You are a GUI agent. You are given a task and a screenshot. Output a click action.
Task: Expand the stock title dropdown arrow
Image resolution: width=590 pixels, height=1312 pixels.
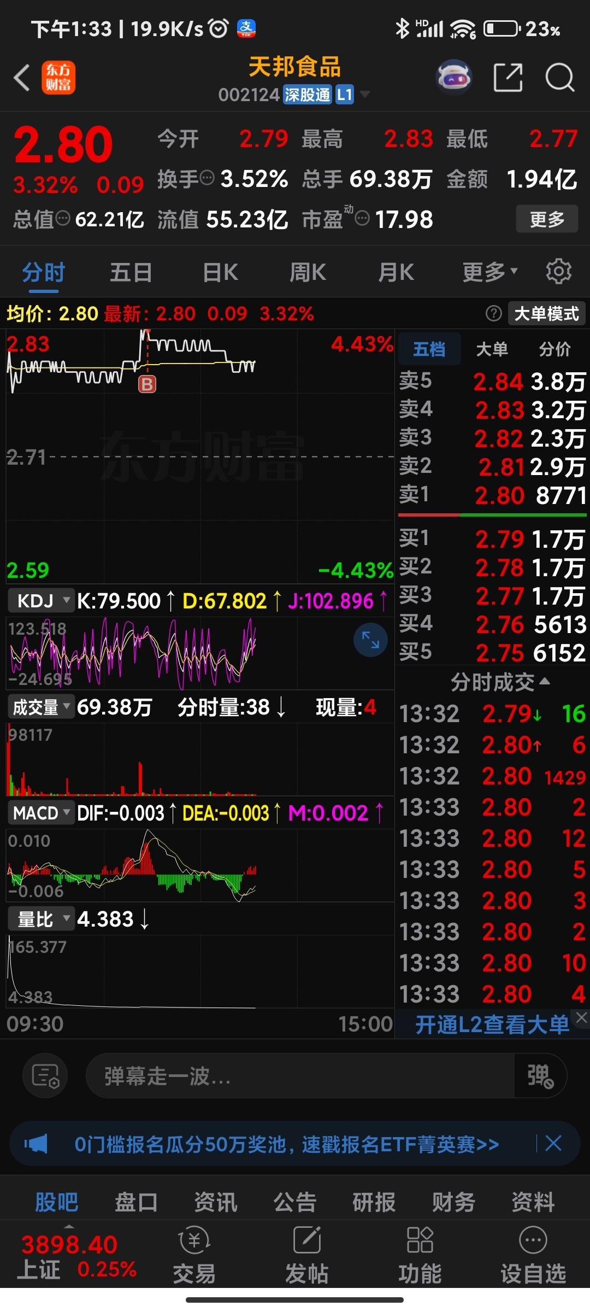click(364, 94)
